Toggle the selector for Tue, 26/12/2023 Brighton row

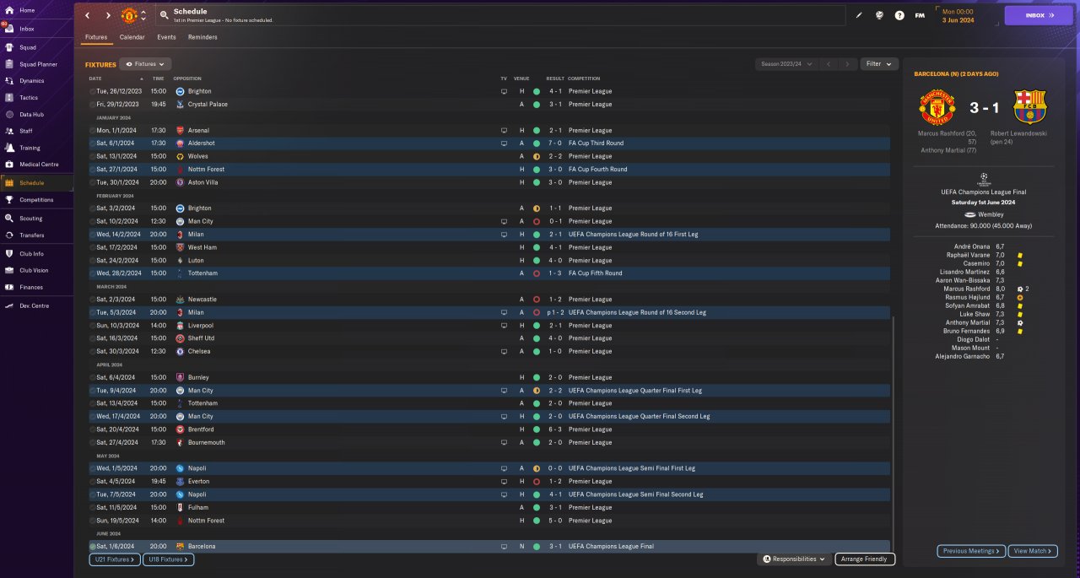(x=93, y=91)
